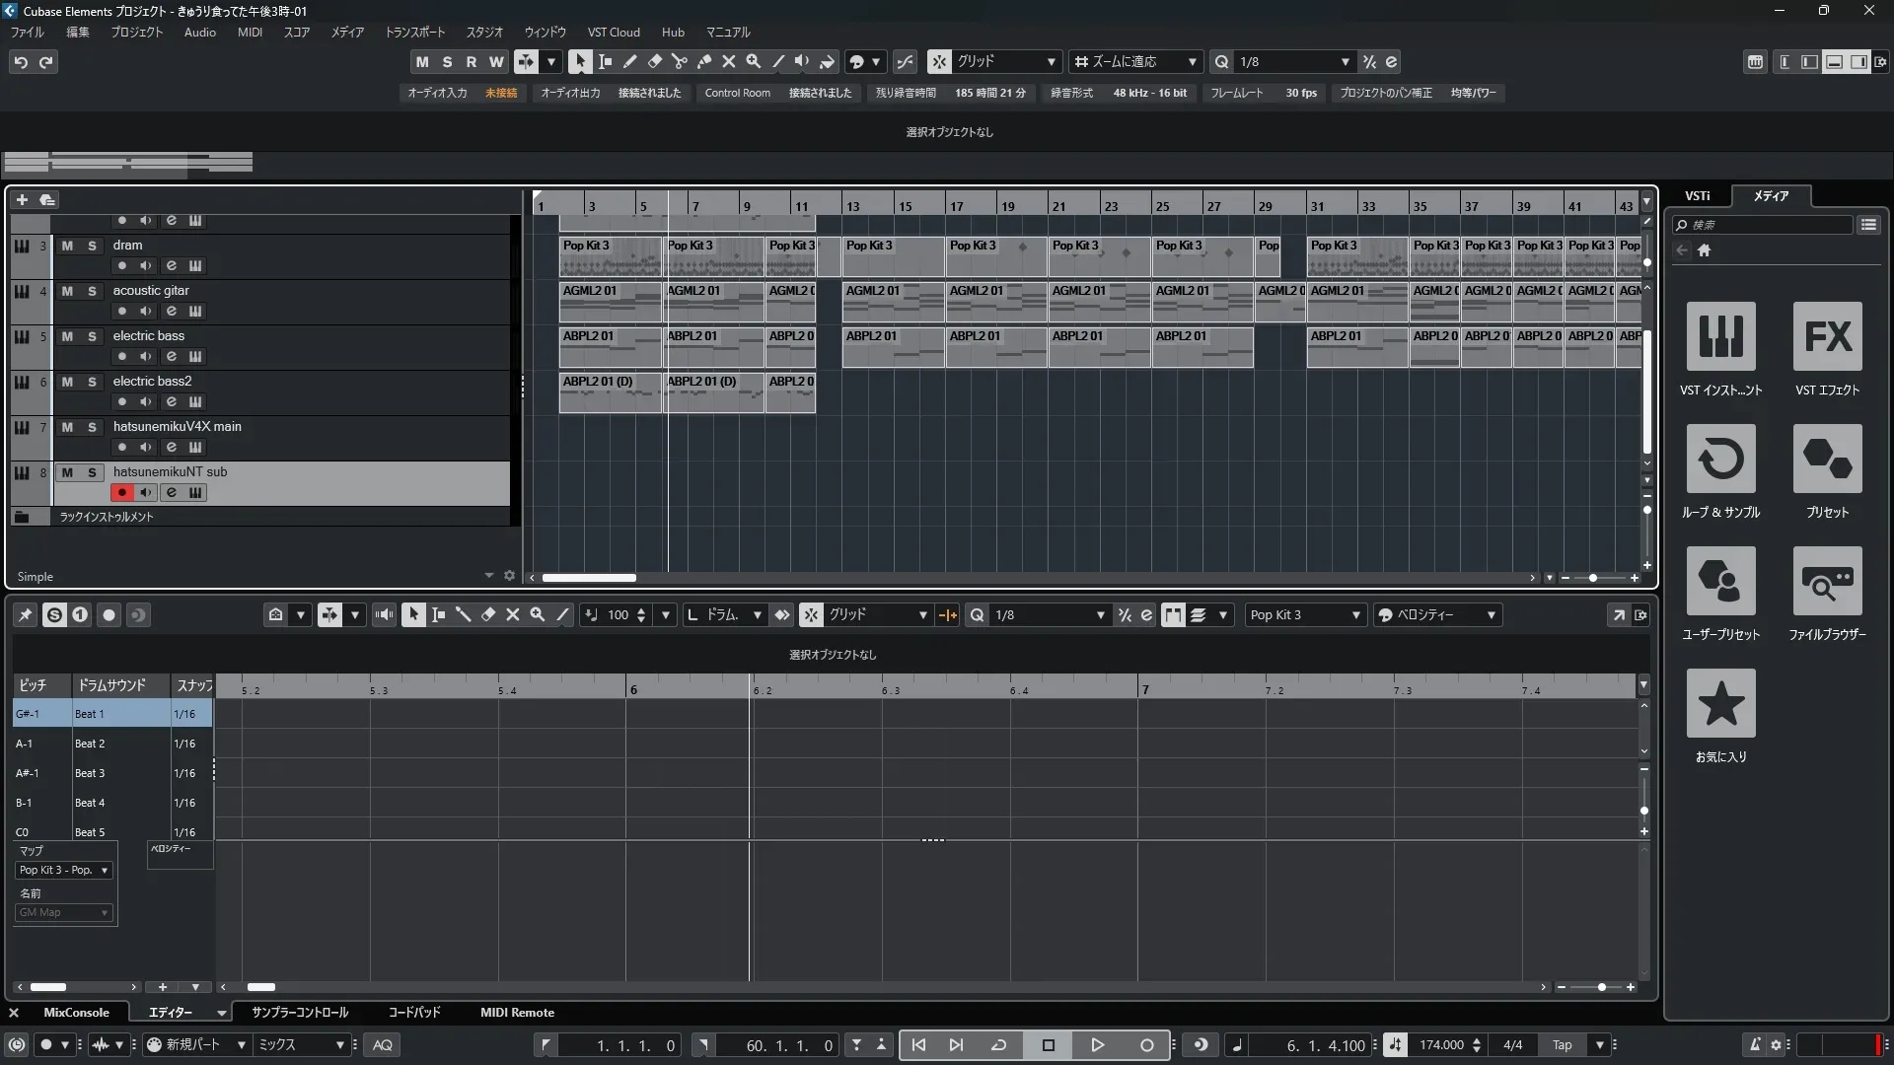
Task: Mute the acoustic gitar track
Action: (67, 291)
